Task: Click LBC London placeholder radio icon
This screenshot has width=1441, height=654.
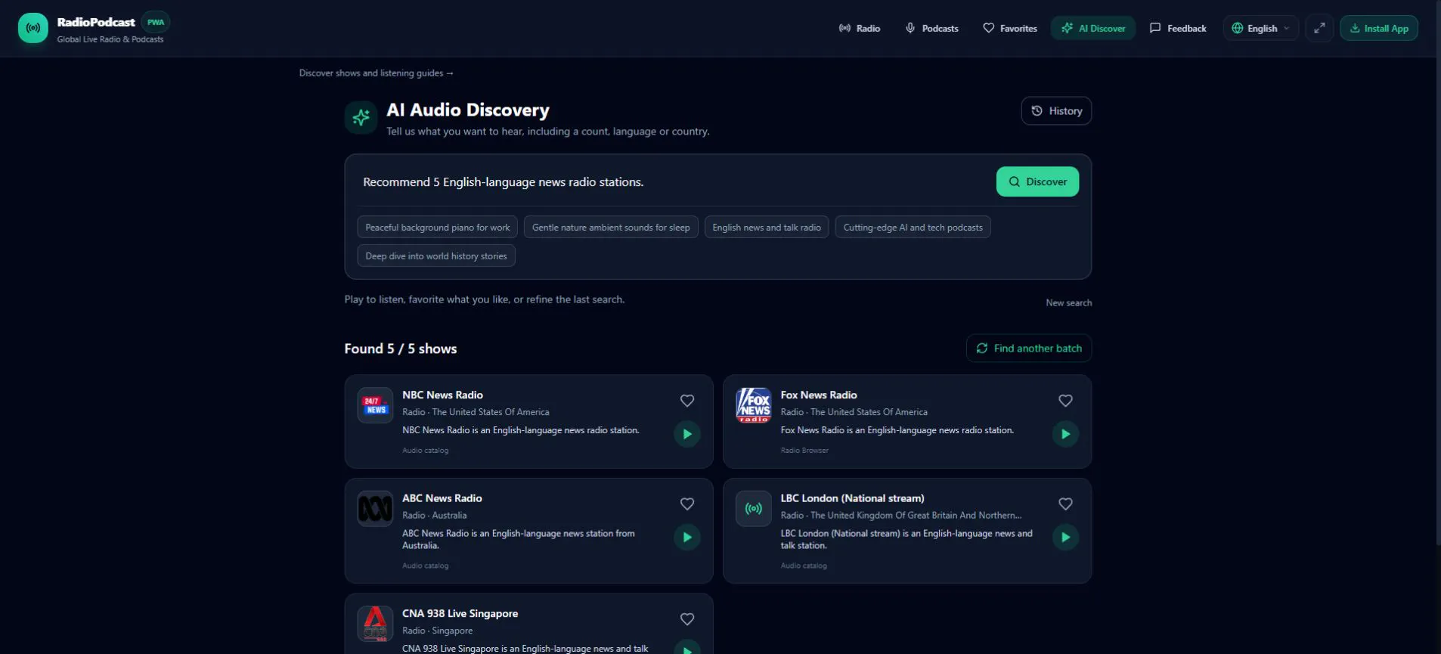Action: [x=754, y=509]
